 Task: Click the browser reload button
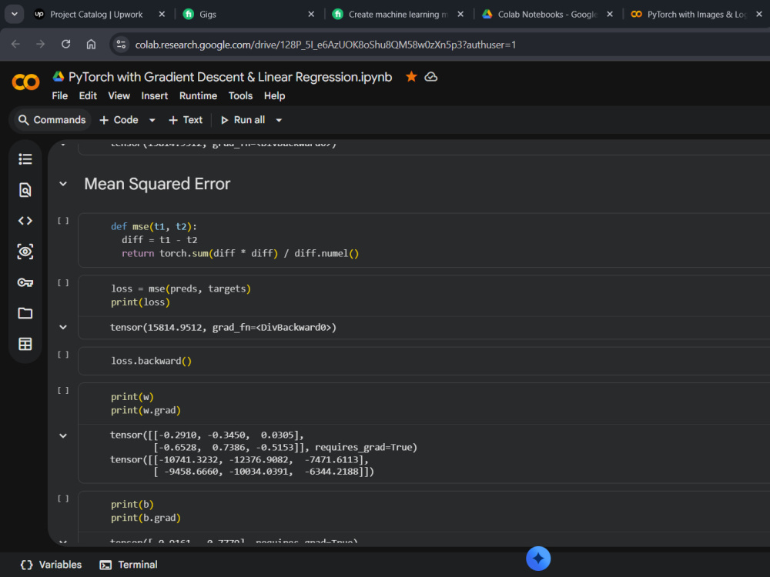click(65, 44)
